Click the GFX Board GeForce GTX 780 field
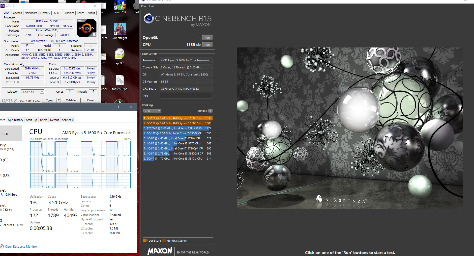Viewport: 474px width, 256px height. (186, 89)
